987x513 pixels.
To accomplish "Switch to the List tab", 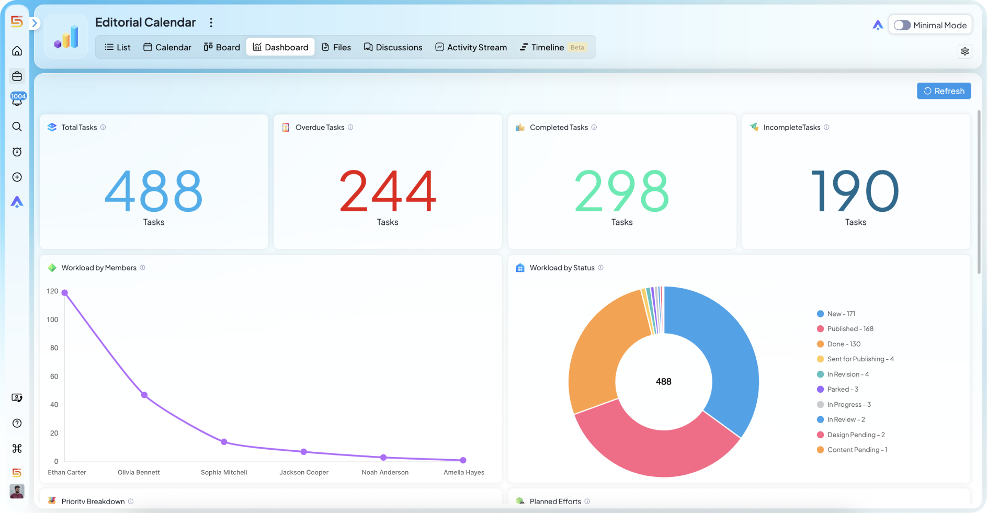I will point(118,47).
